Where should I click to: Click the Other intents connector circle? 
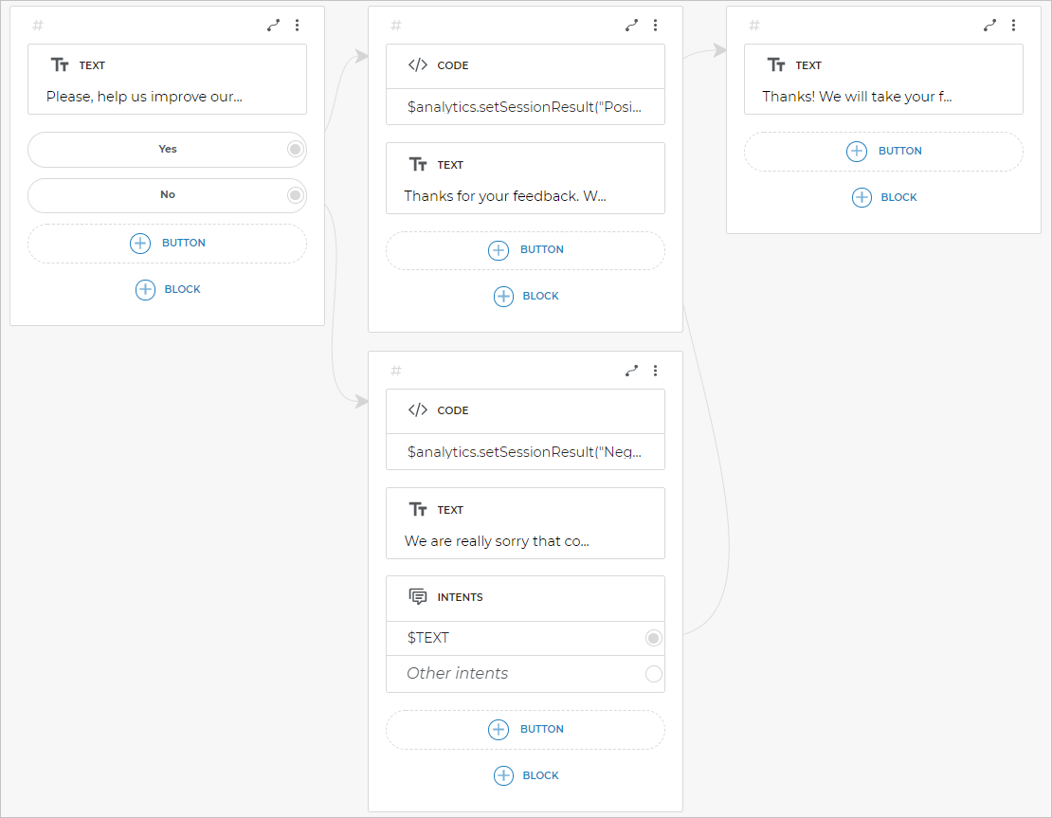(x=653, y=674)
